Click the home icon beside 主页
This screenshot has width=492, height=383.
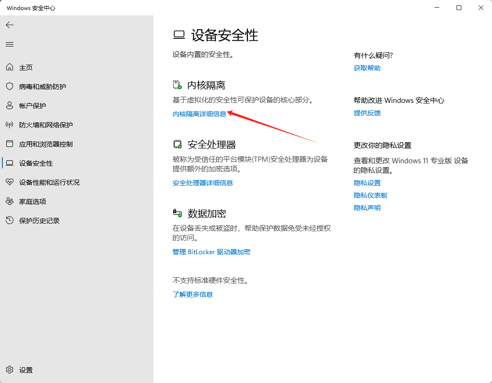[x=10, y=67]
